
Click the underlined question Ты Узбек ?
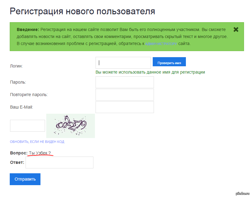(40, 153)
